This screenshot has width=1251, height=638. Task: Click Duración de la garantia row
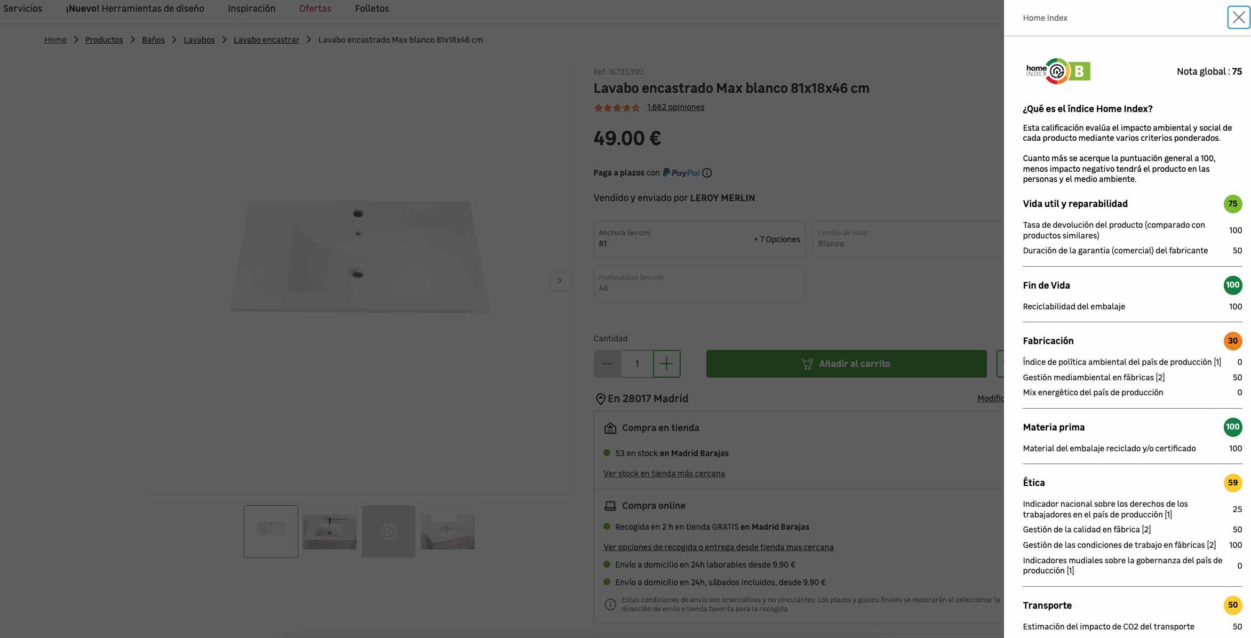[1133, 251]
